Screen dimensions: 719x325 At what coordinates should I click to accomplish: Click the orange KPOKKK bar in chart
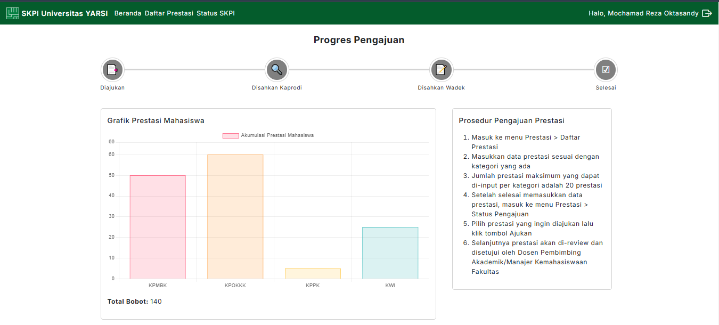pyautogui.click(x=235, y=216)
